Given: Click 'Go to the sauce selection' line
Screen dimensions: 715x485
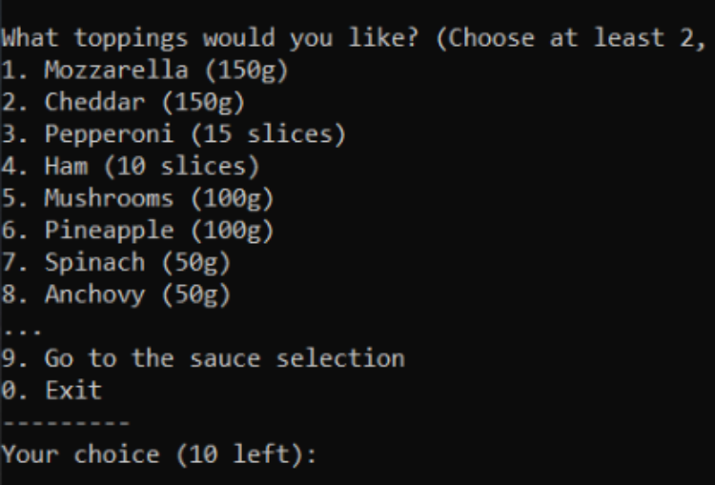Looking at the screenshot, I should tap(203, 358).
